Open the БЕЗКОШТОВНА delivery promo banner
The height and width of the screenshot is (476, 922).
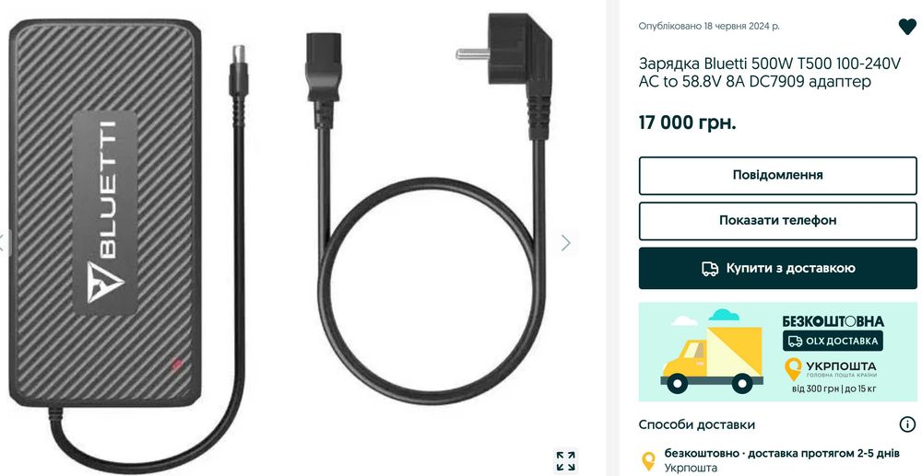click(777, 352)
